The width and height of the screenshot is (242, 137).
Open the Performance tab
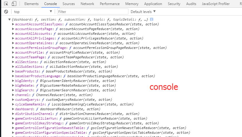[109, 4]
